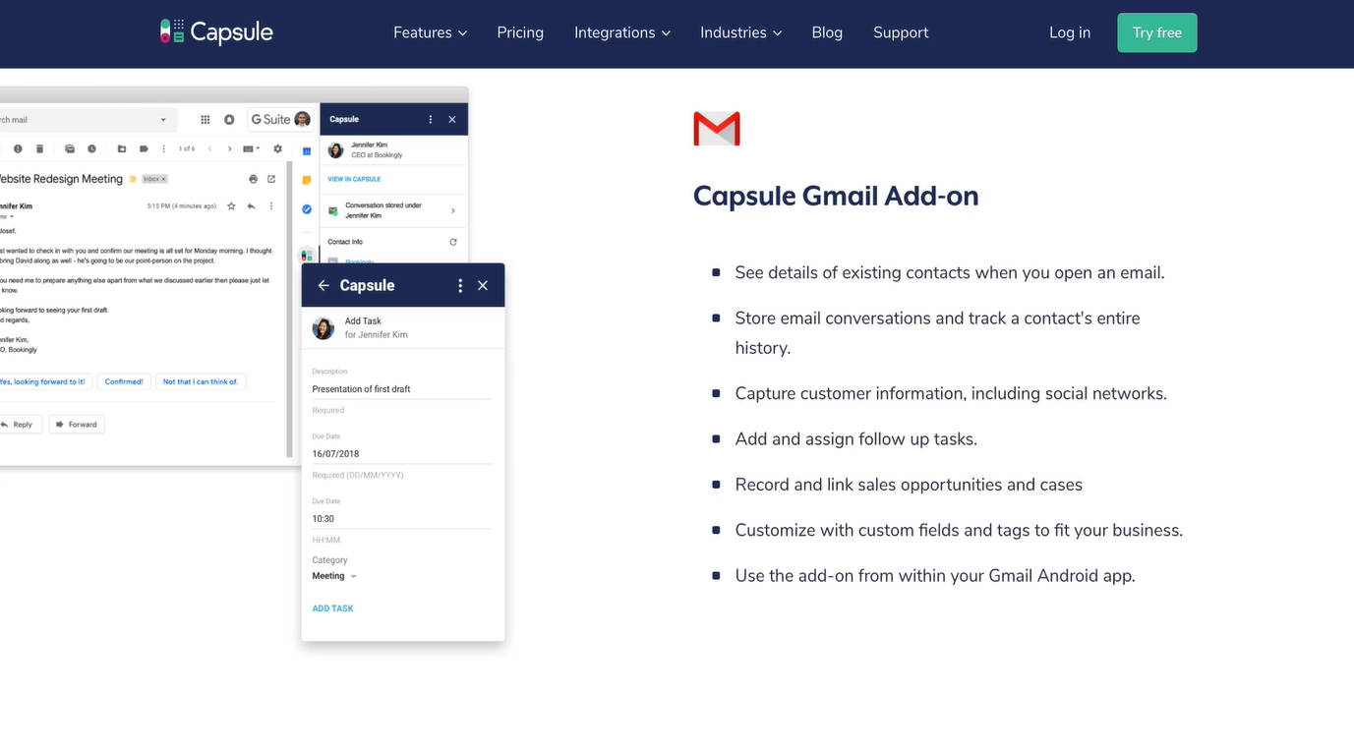Viewport: 1354px width, 752px height.
Task: Click the Try free button
Action: (1157, 32)
